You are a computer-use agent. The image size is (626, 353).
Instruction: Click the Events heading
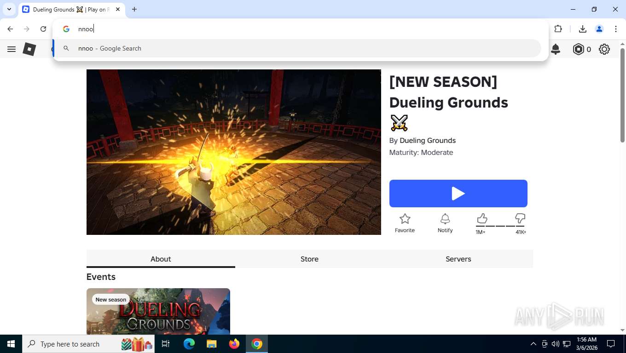tap(101, 277)
